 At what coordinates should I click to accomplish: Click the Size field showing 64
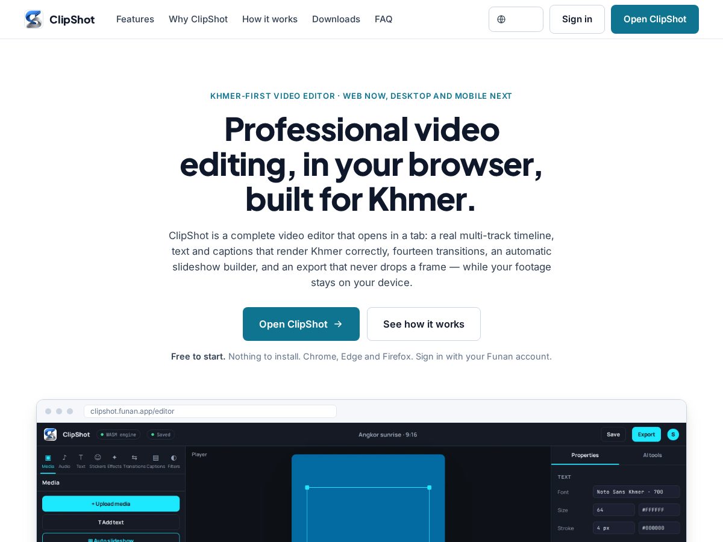[x=614, y=510]
